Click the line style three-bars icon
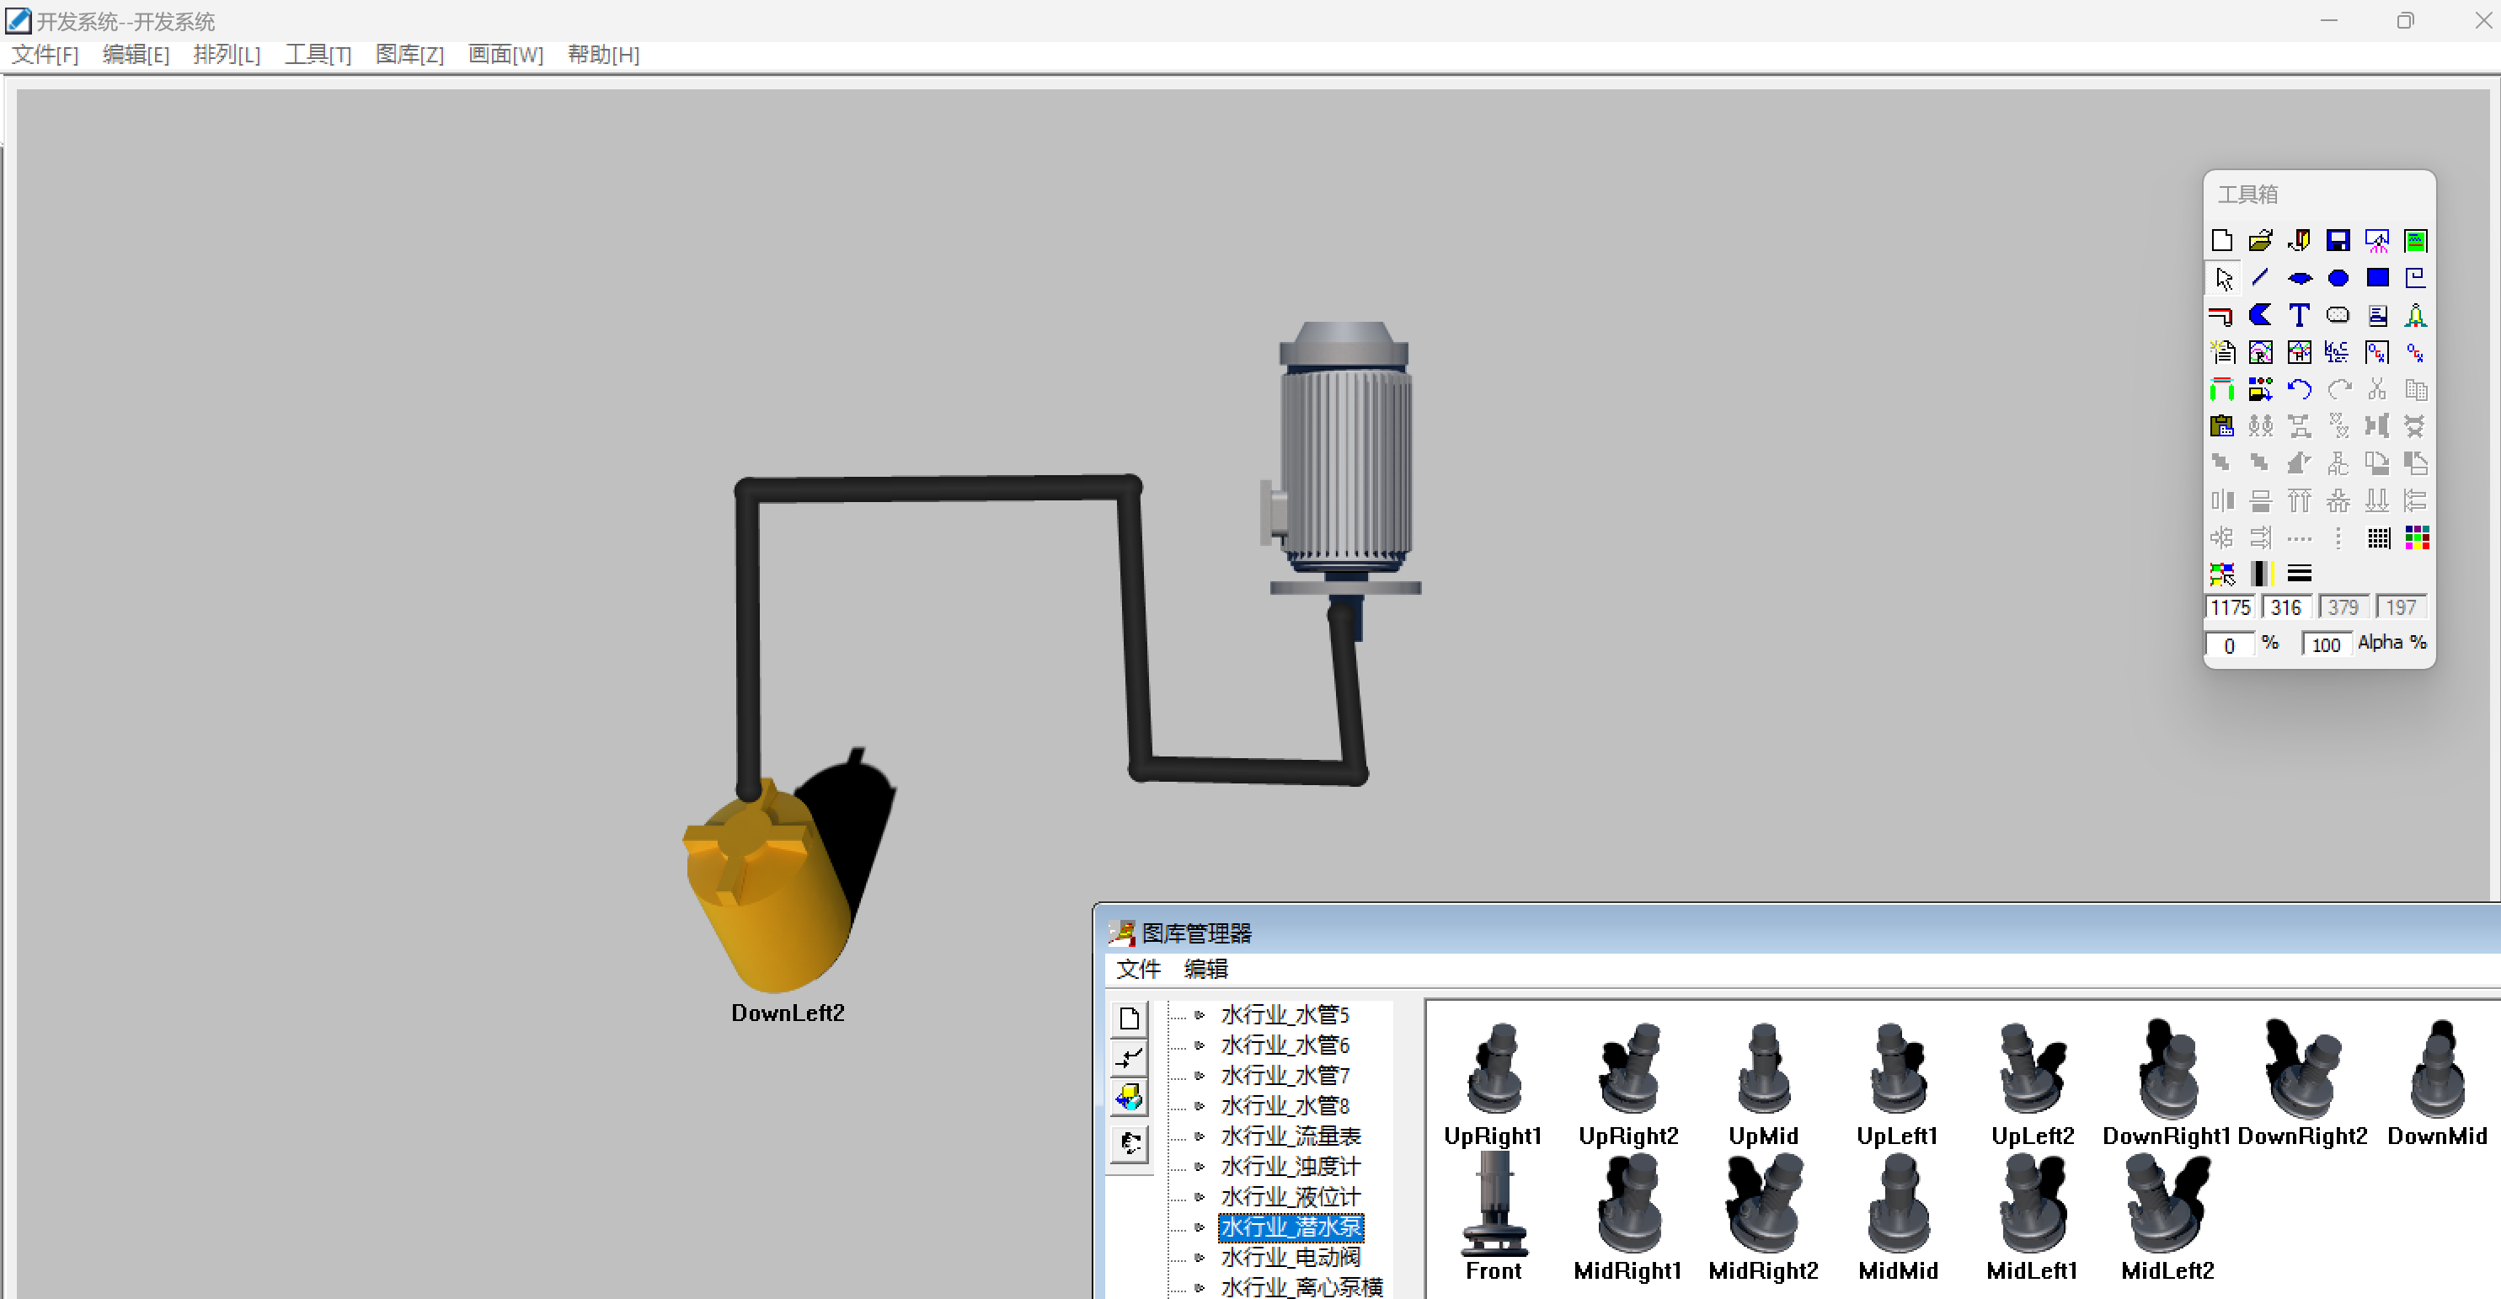 coord(2299,575)
